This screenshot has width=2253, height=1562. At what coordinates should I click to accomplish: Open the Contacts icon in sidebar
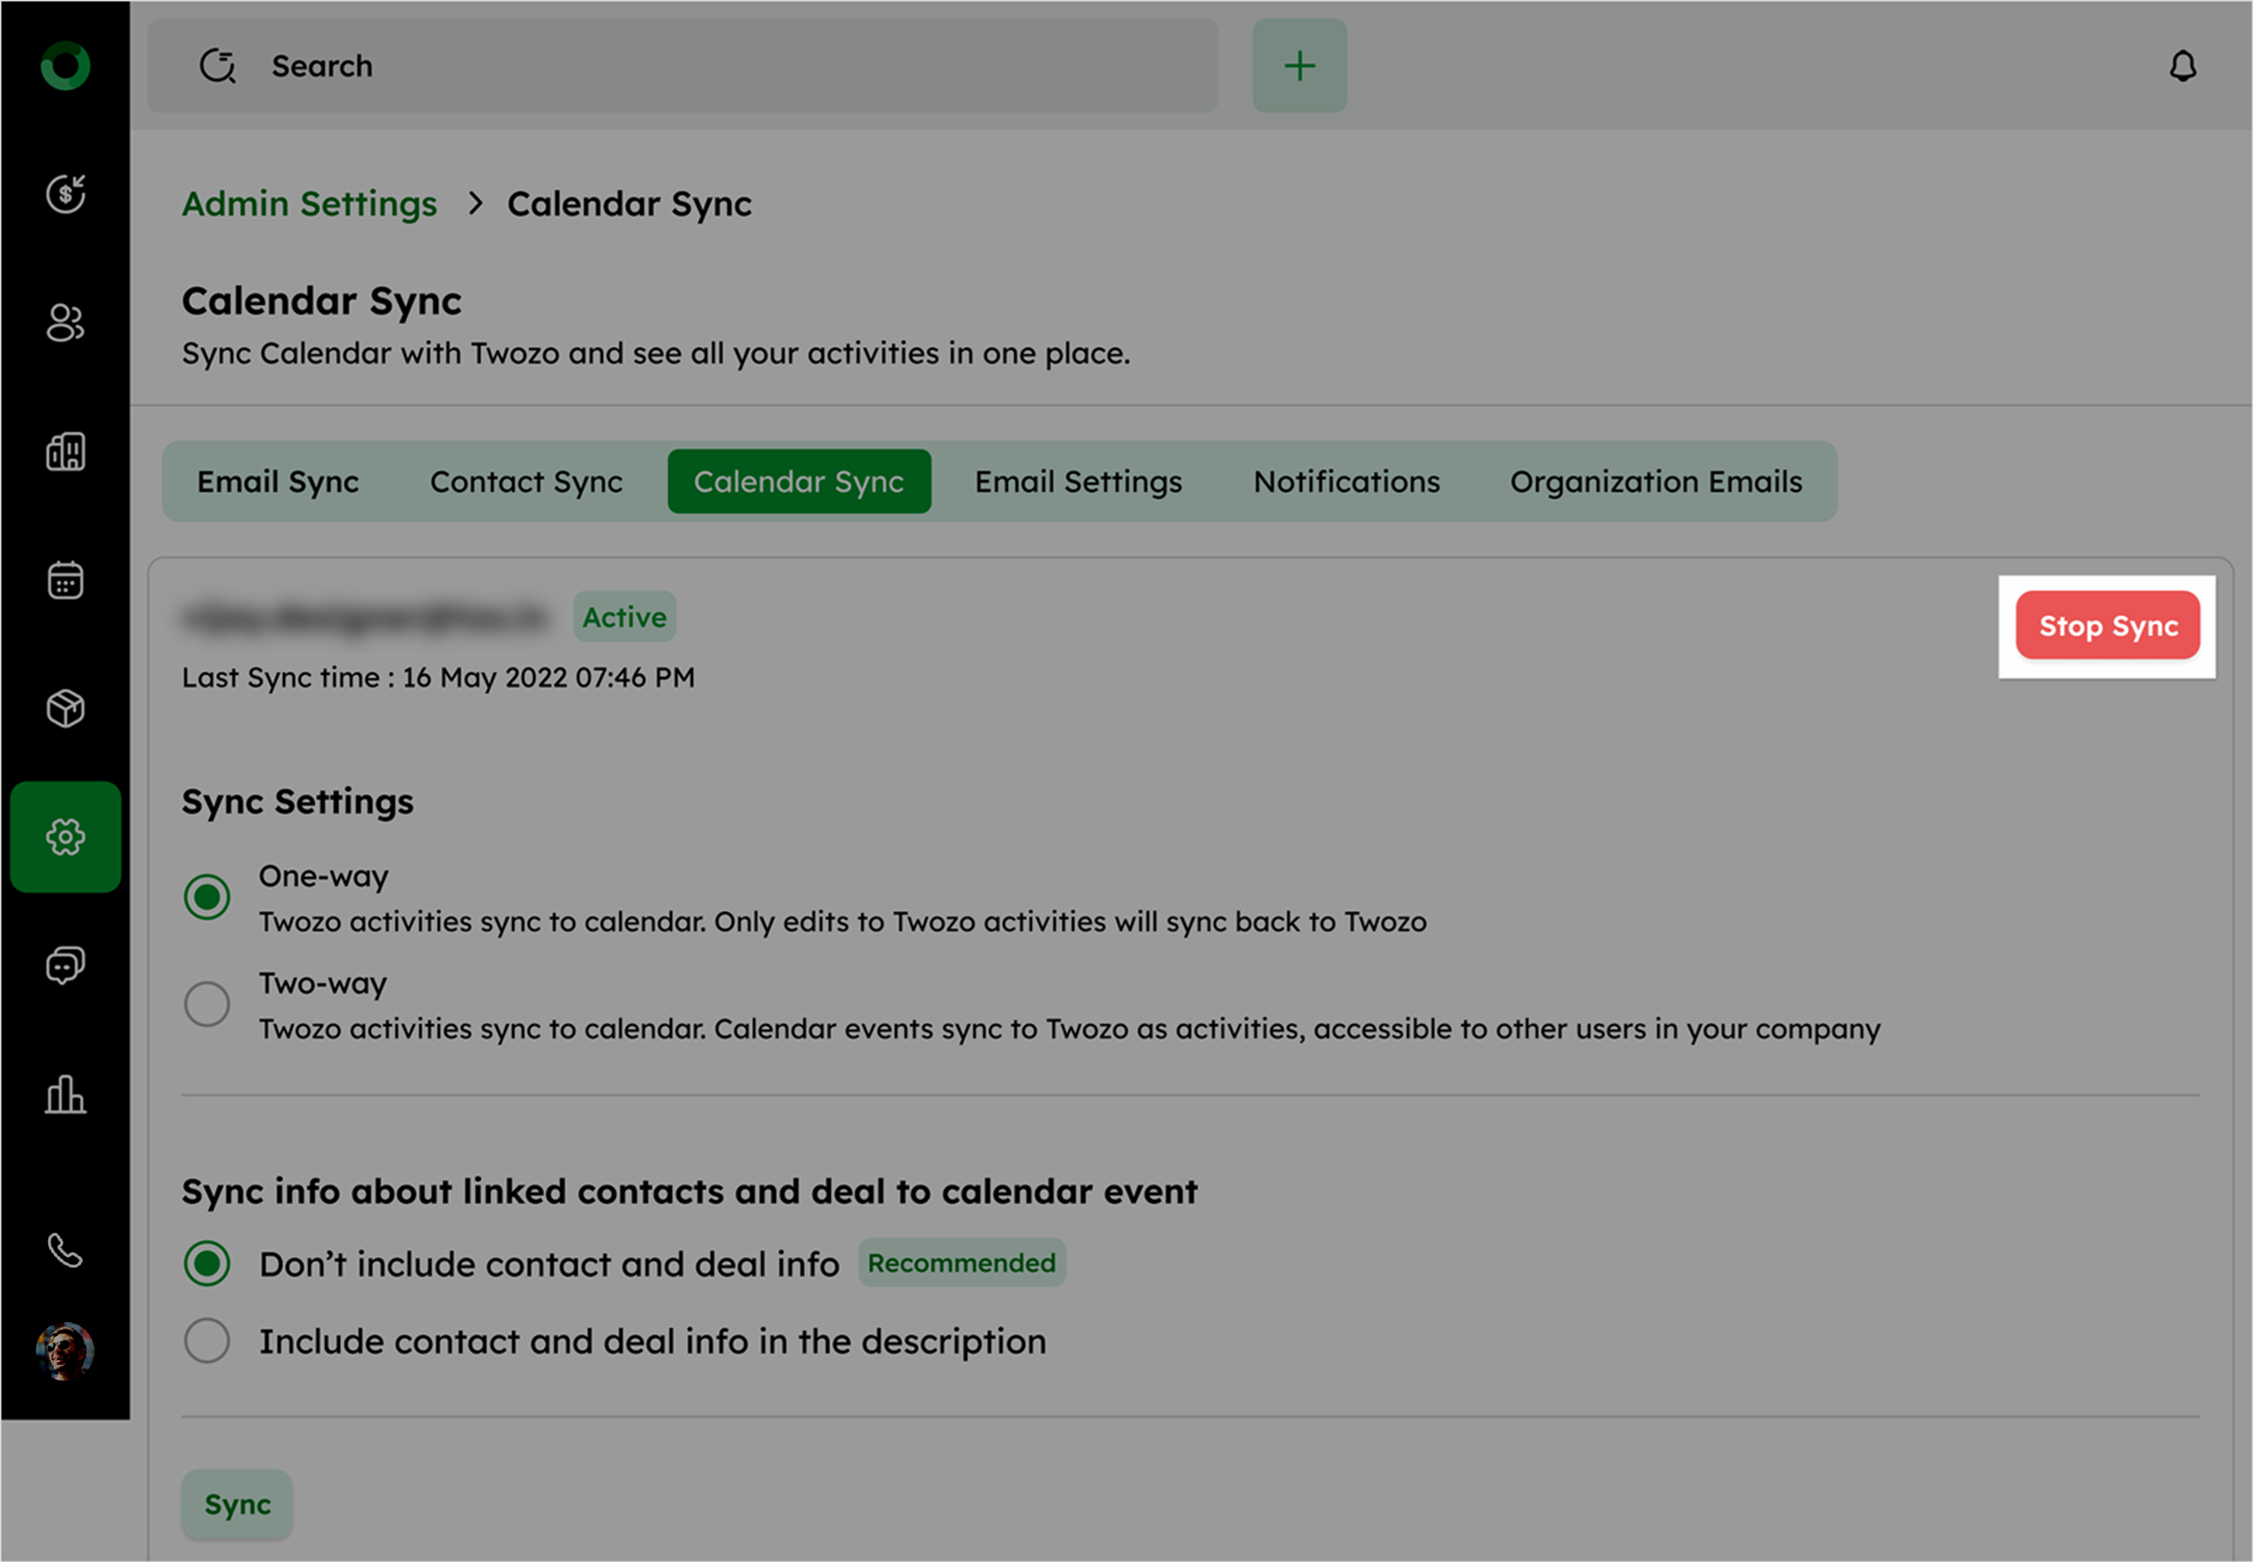coord(66,323)
